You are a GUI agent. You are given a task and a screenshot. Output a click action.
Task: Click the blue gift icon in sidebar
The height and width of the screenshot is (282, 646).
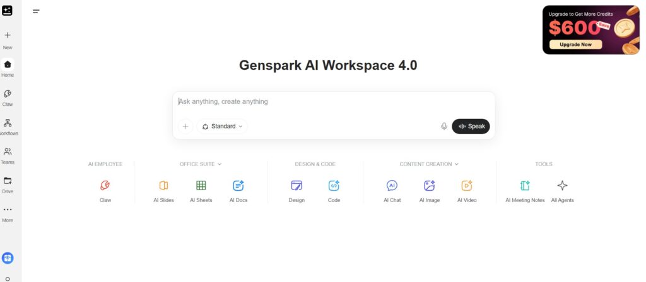pos(8,258)
